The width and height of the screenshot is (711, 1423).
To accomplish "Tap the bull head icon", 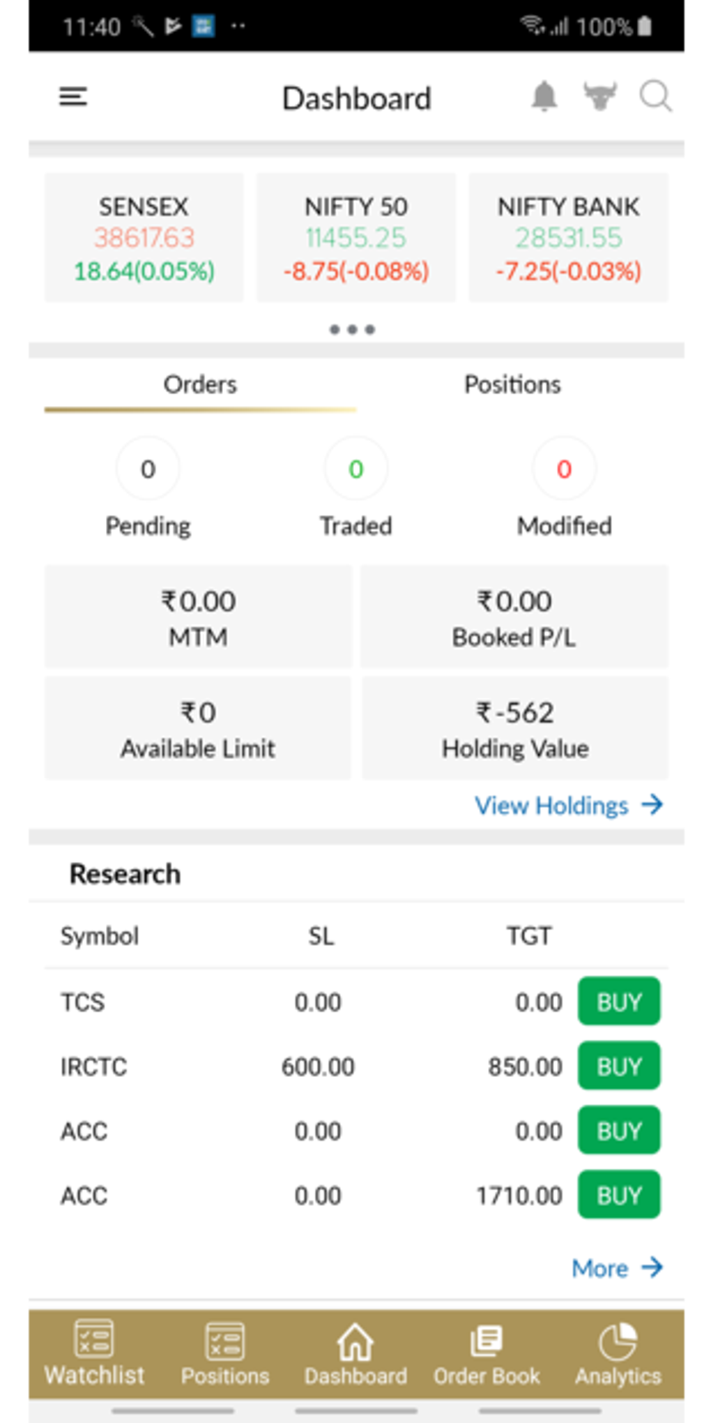I will tap(599, 97).
